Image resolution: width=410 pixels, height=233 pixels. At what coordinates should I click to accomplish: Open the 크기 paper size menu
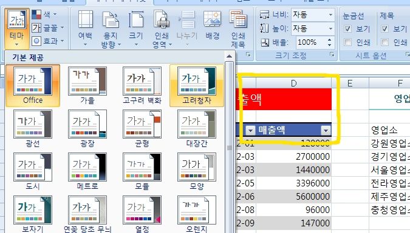click(x=136, y=28)
